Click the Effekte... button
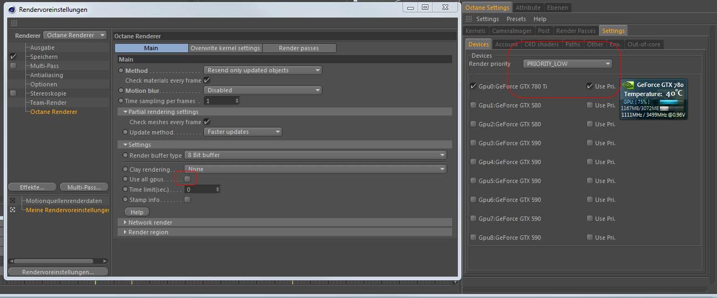The image size is (717, 298). [32, 187]
